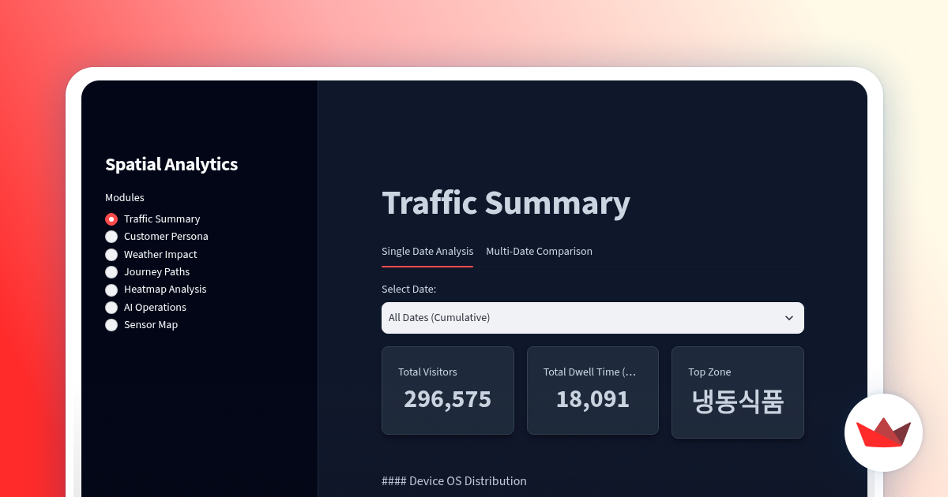The height and width of the screenshot is (497, 948).
Task: Click the Total Visitors metric label
Action: pos(427,372)
